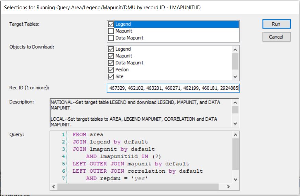Click query line 'FROM area'
Screen dimensions: 300x196
88,134
